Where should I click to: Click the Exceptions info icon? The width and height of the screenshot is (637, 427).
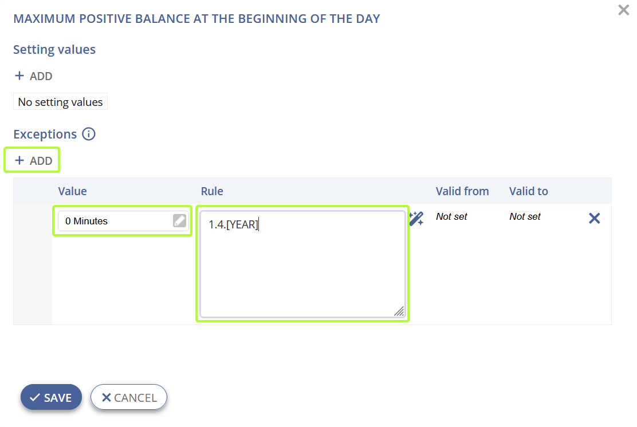click(89, 134)
